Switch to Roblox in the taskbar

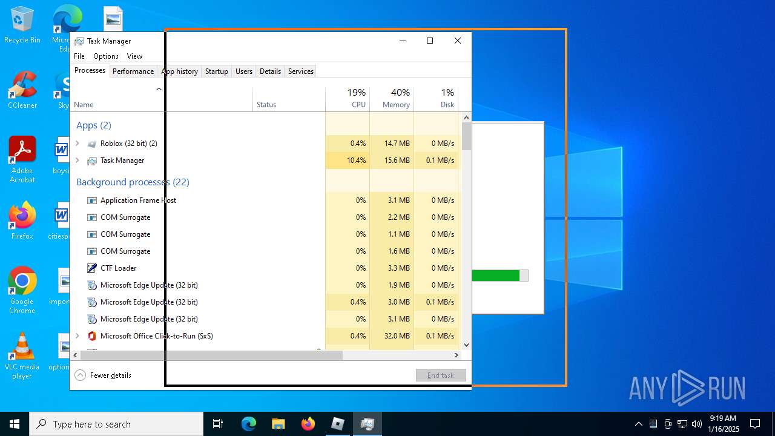(x=338, y=424)
